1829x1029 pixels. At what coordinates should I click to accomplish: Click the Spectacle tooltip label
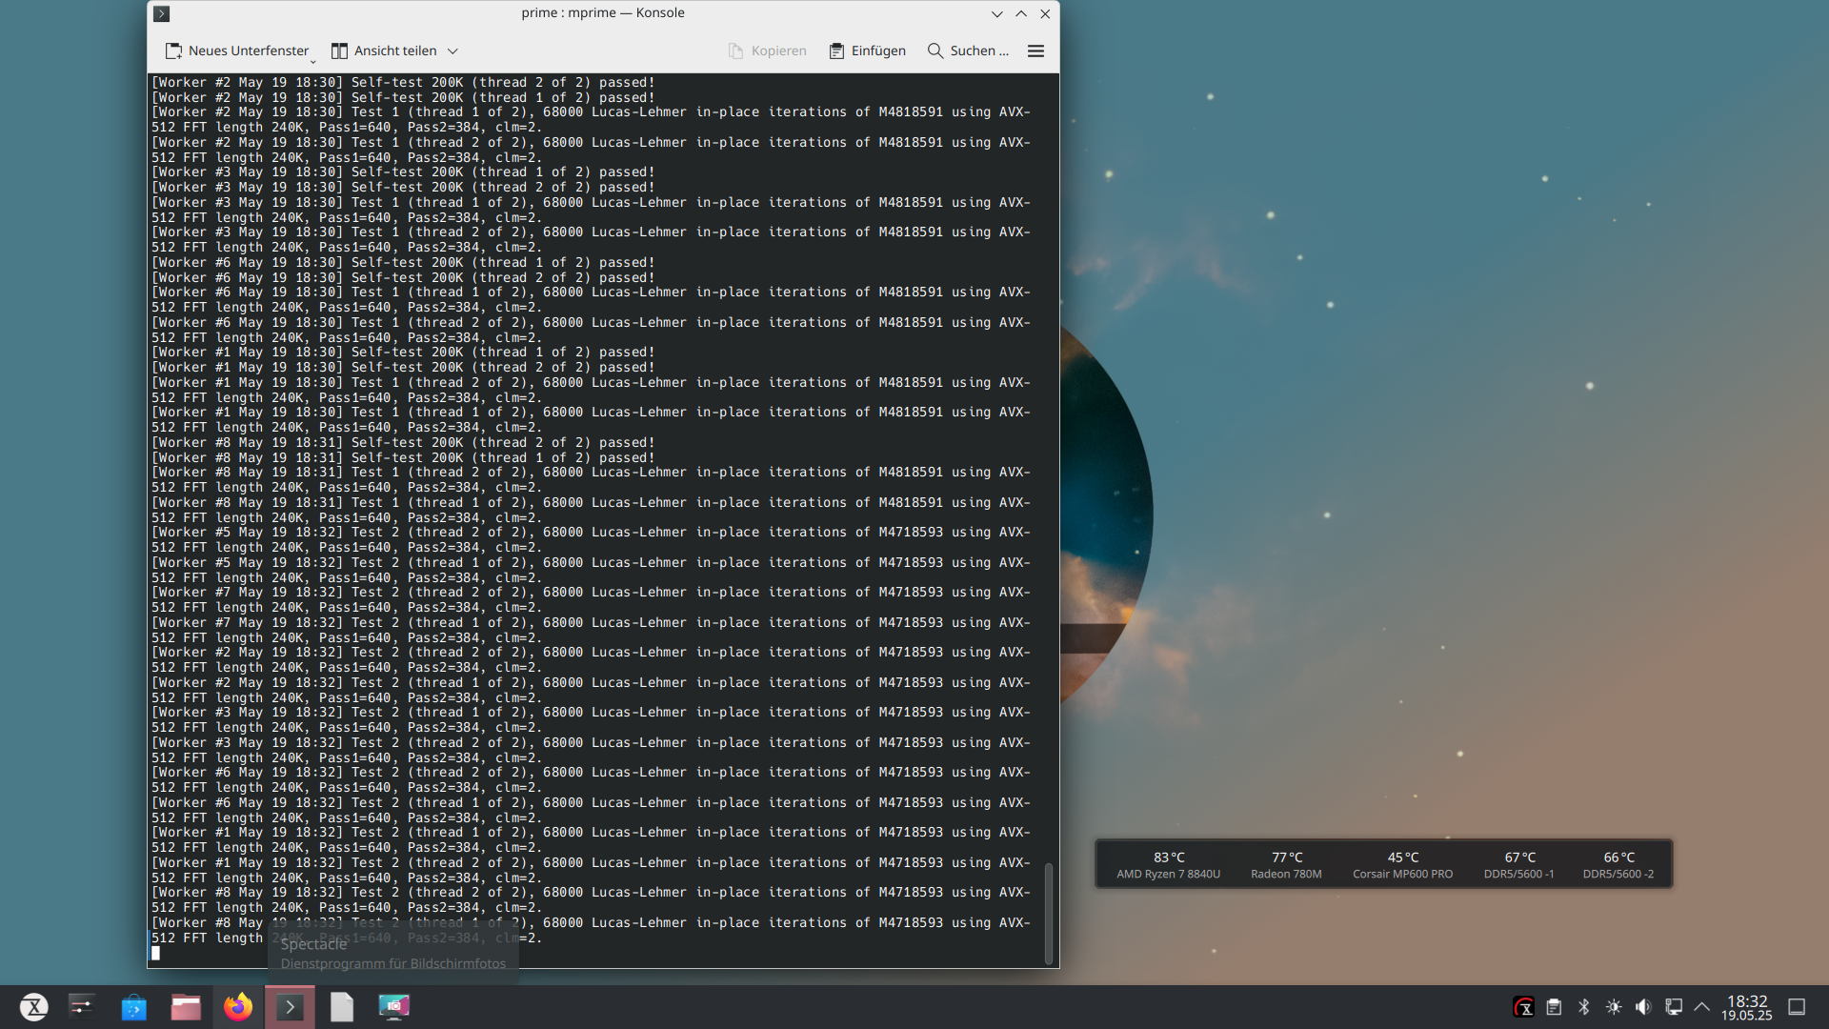point(313,944)
